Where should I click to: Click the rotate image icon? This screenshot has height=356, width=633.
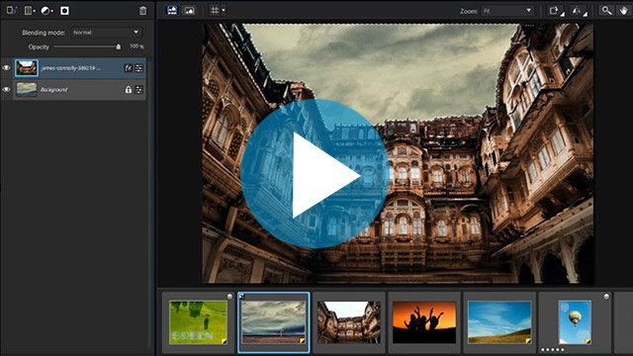(556, 11)
